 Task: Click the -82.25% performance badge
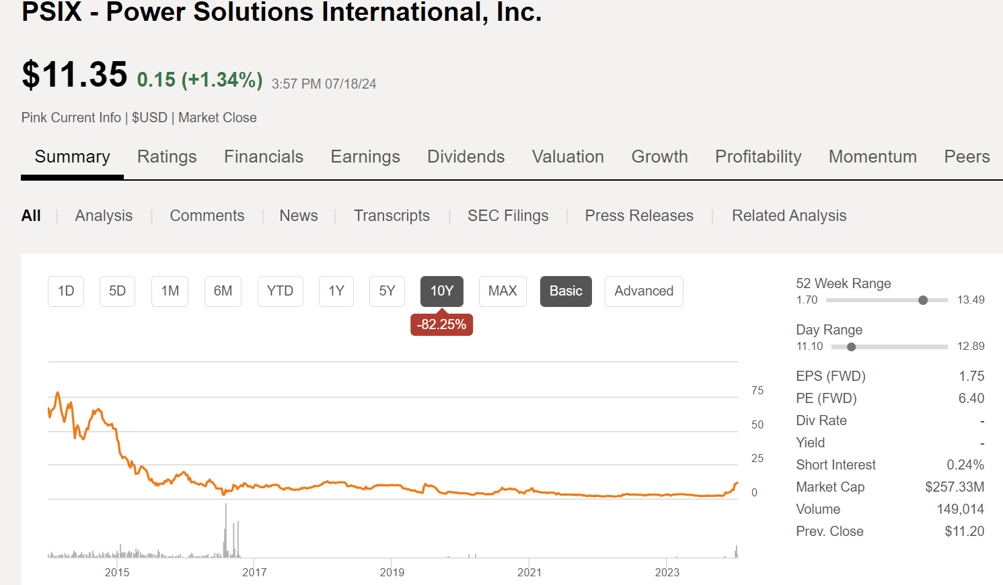441,324
